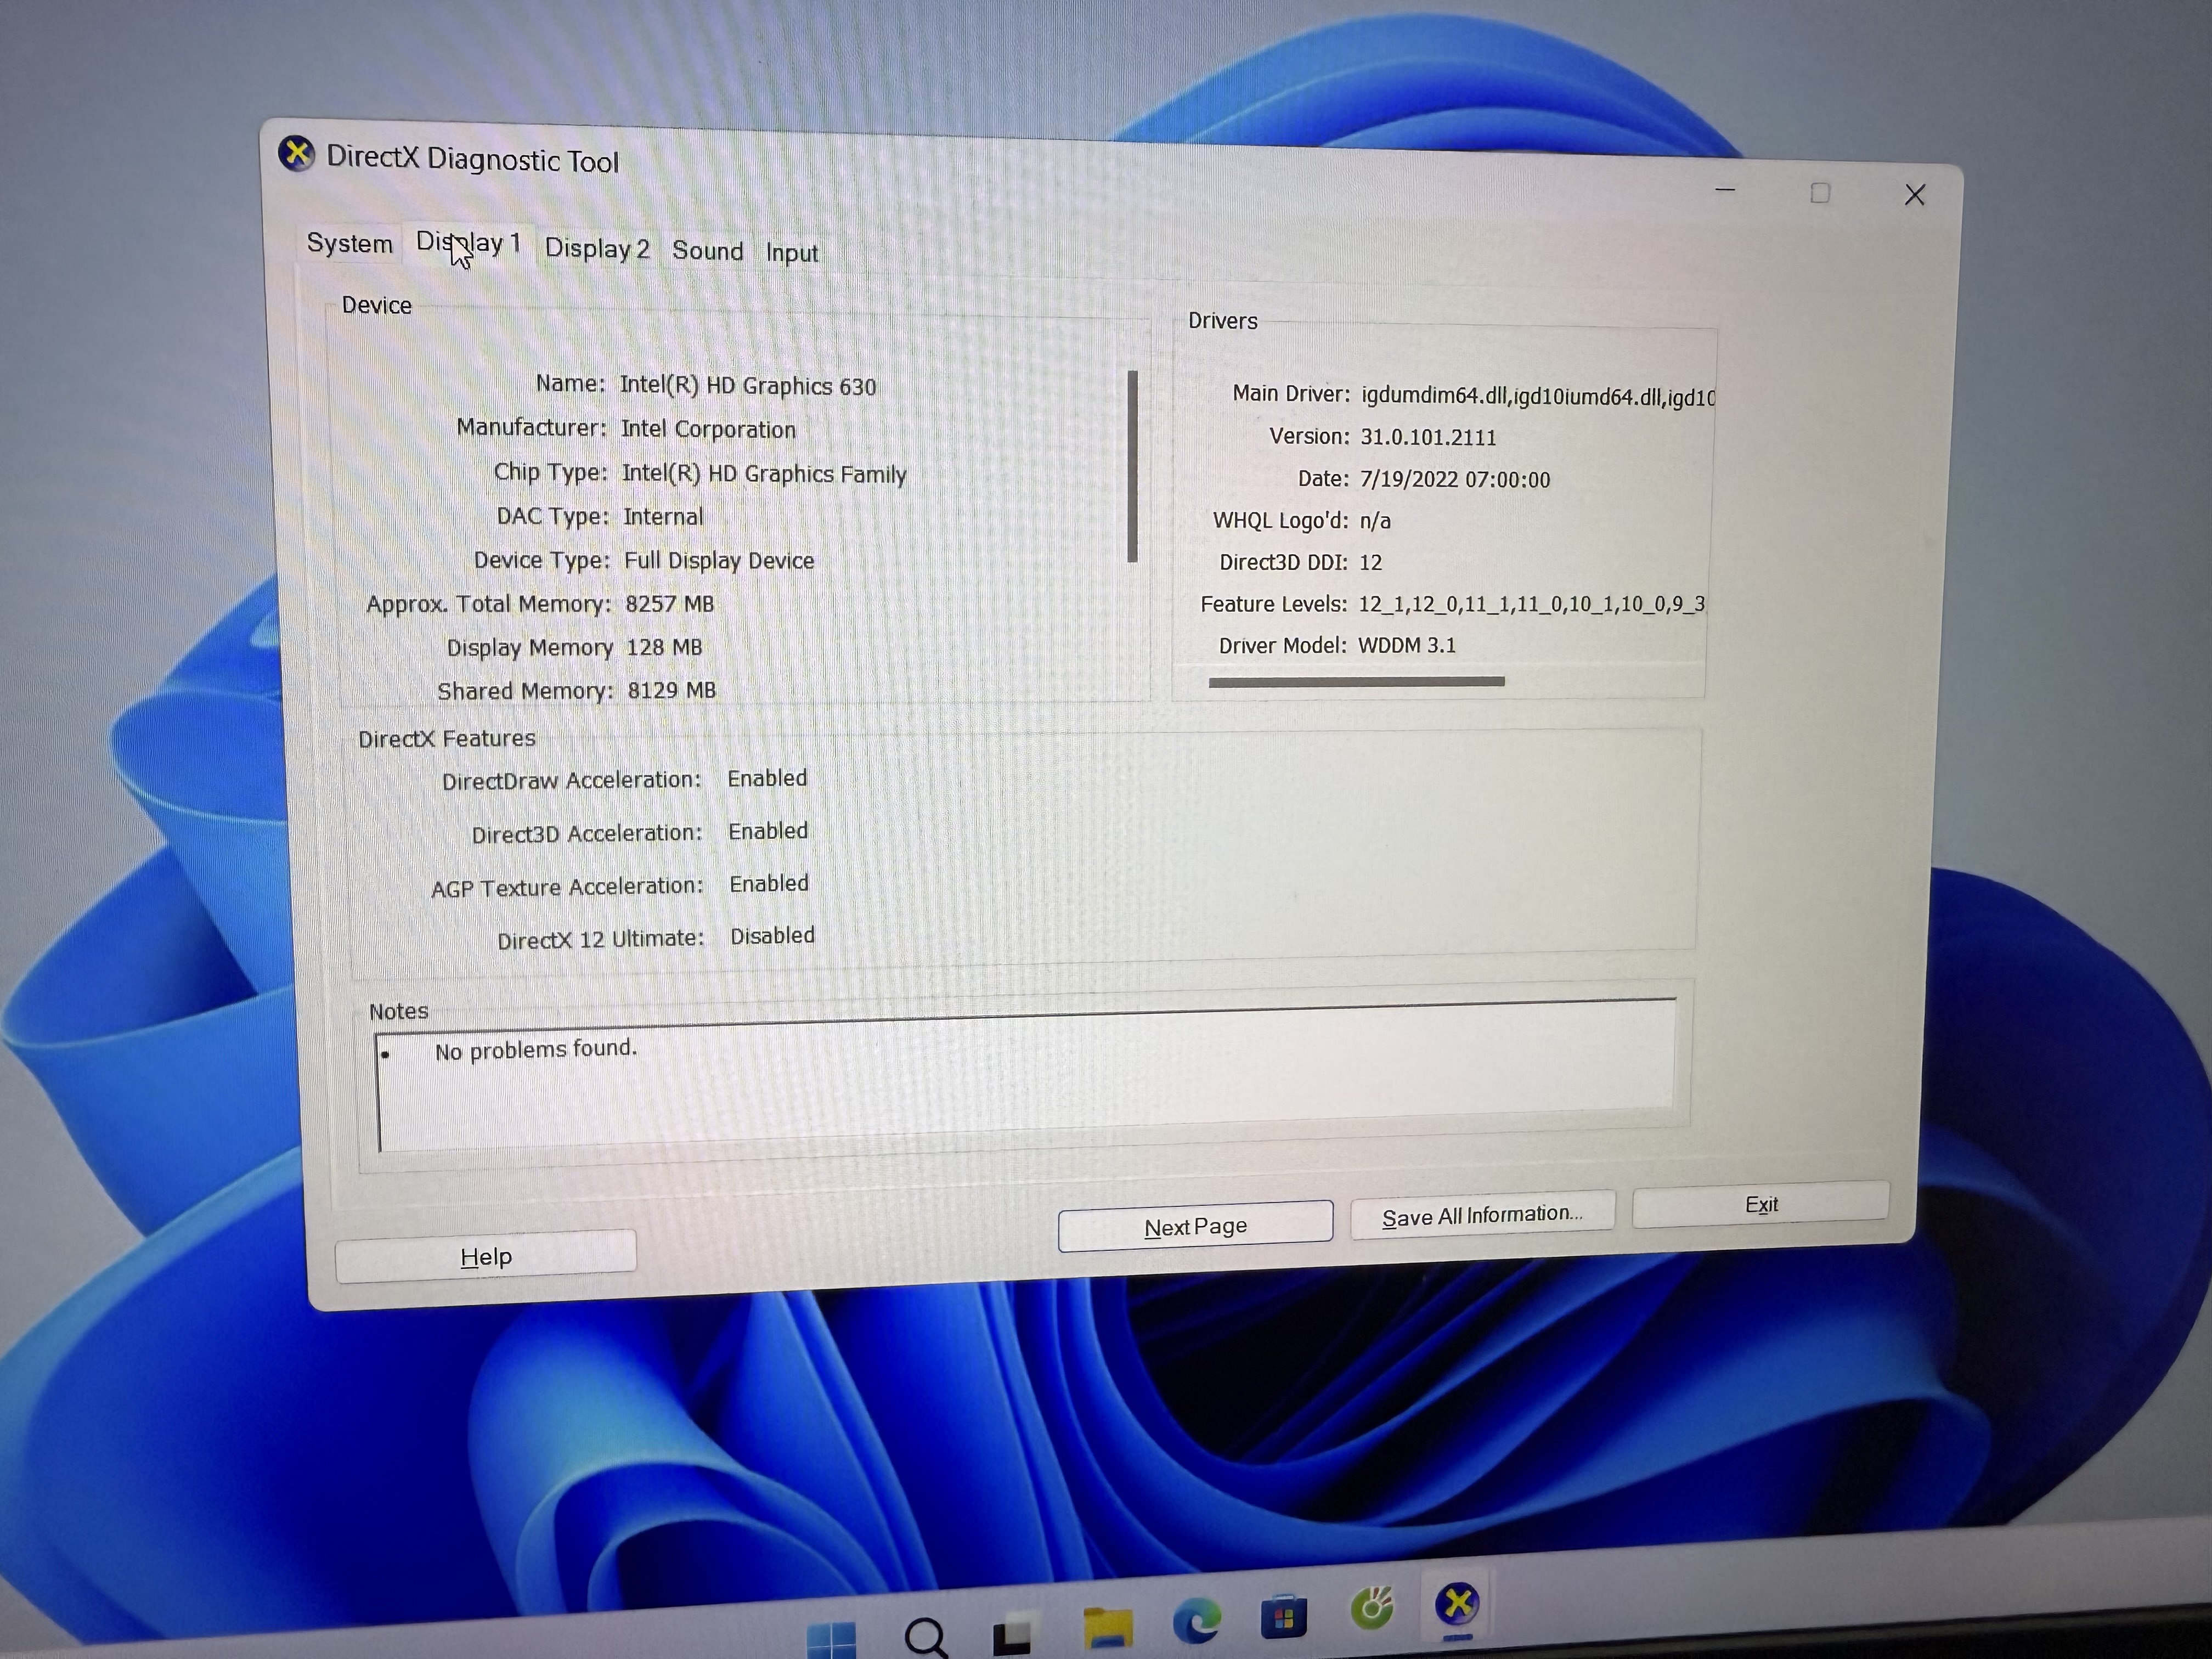Viewport: 2212px width, 1659px height.
Task: Open taskbar Search
Action: [x=925, y=1635]
